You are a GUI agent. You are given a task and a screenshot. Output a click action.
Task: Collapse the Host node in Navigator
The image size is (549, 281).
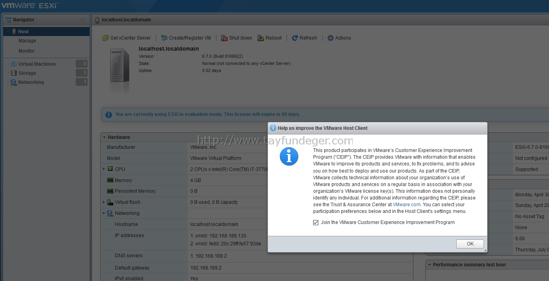8,32
